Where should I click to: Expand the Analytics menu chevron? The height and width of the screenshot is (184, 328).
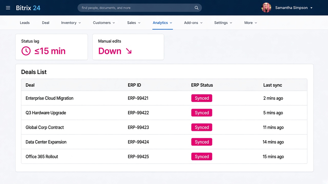pos(171,23)
